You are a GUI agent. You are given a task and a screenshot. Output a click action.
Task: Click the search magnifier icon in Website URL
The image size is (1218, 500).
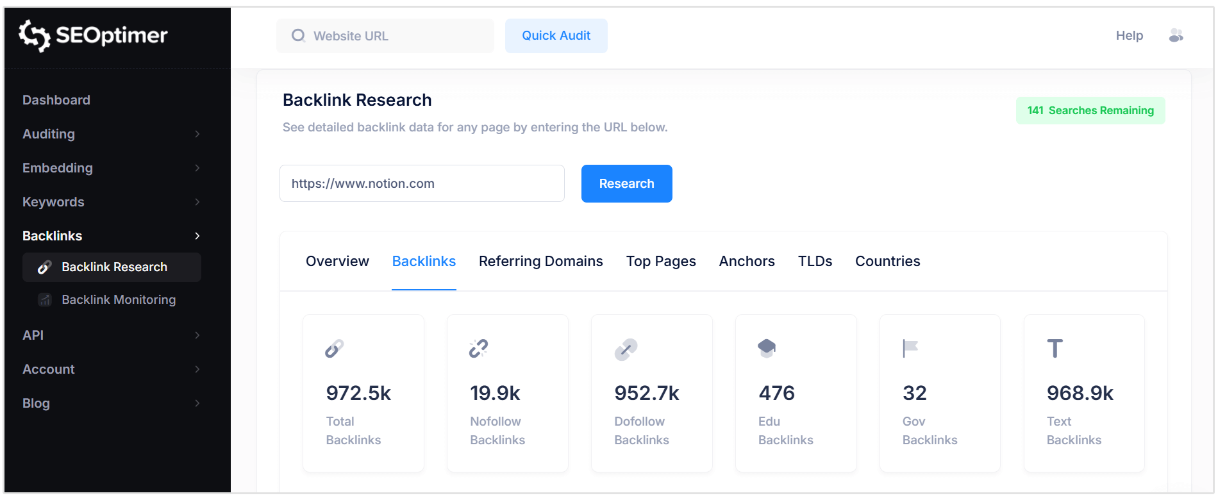[x=298, y=36]
